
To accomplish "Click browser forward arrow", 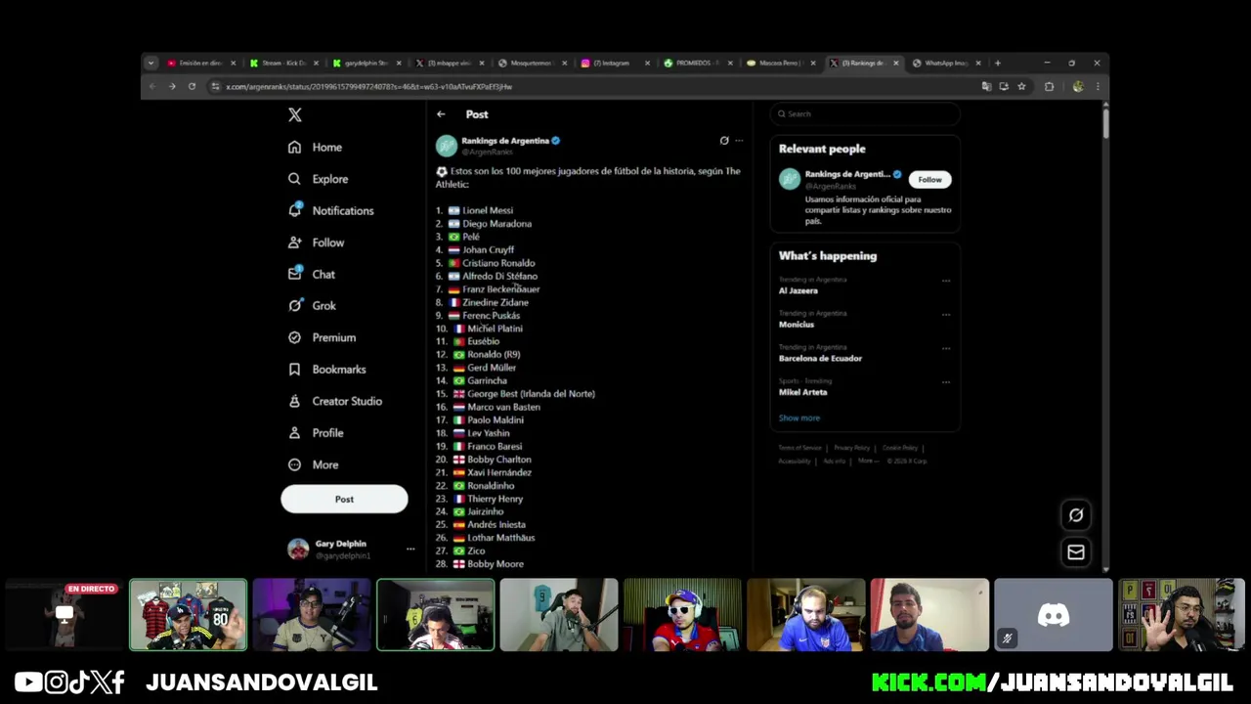I will click(x=171, y=87).
